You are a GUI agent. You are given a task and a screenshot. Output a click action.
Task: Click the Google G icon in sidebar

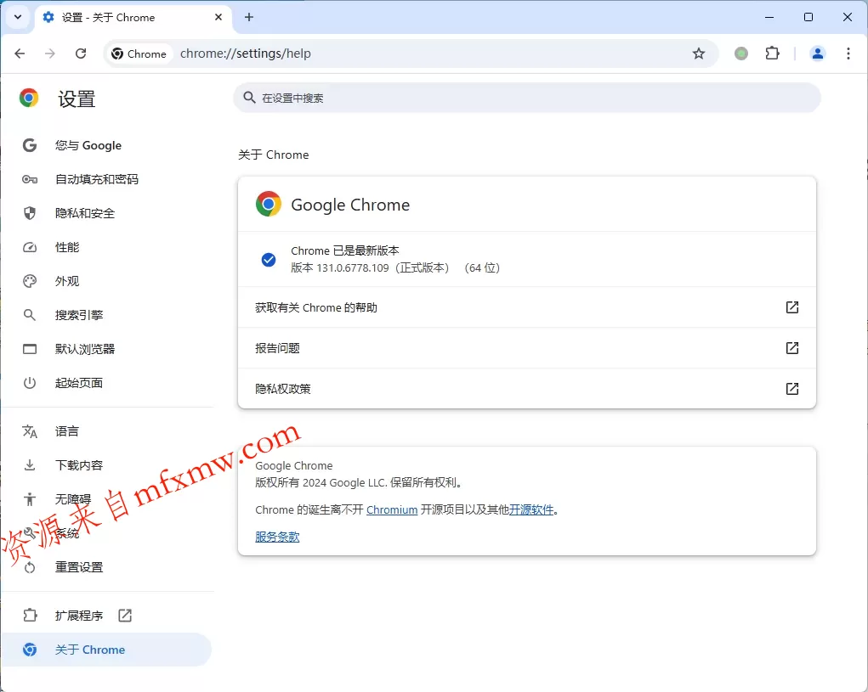(30, 145)
